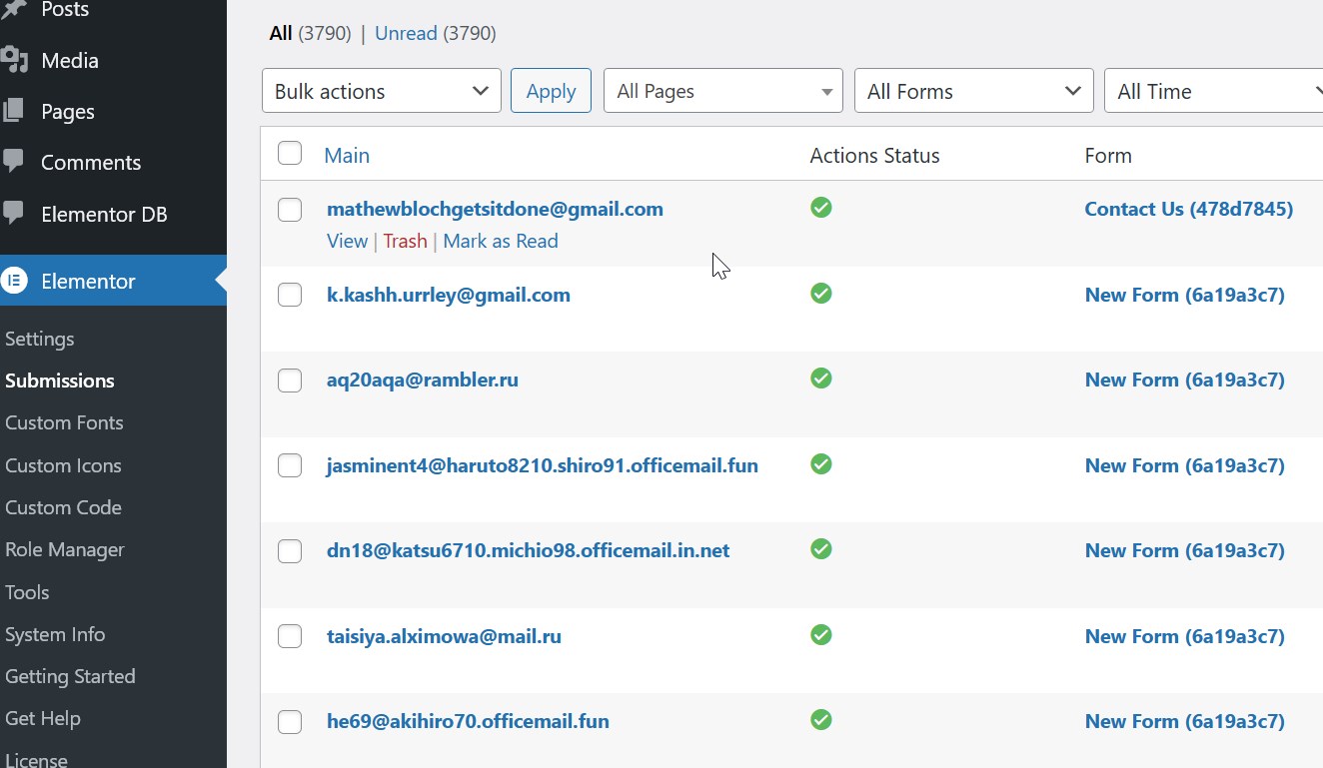Click the Comments bubble icon
1323x768 pixels.
click(14, 161)
